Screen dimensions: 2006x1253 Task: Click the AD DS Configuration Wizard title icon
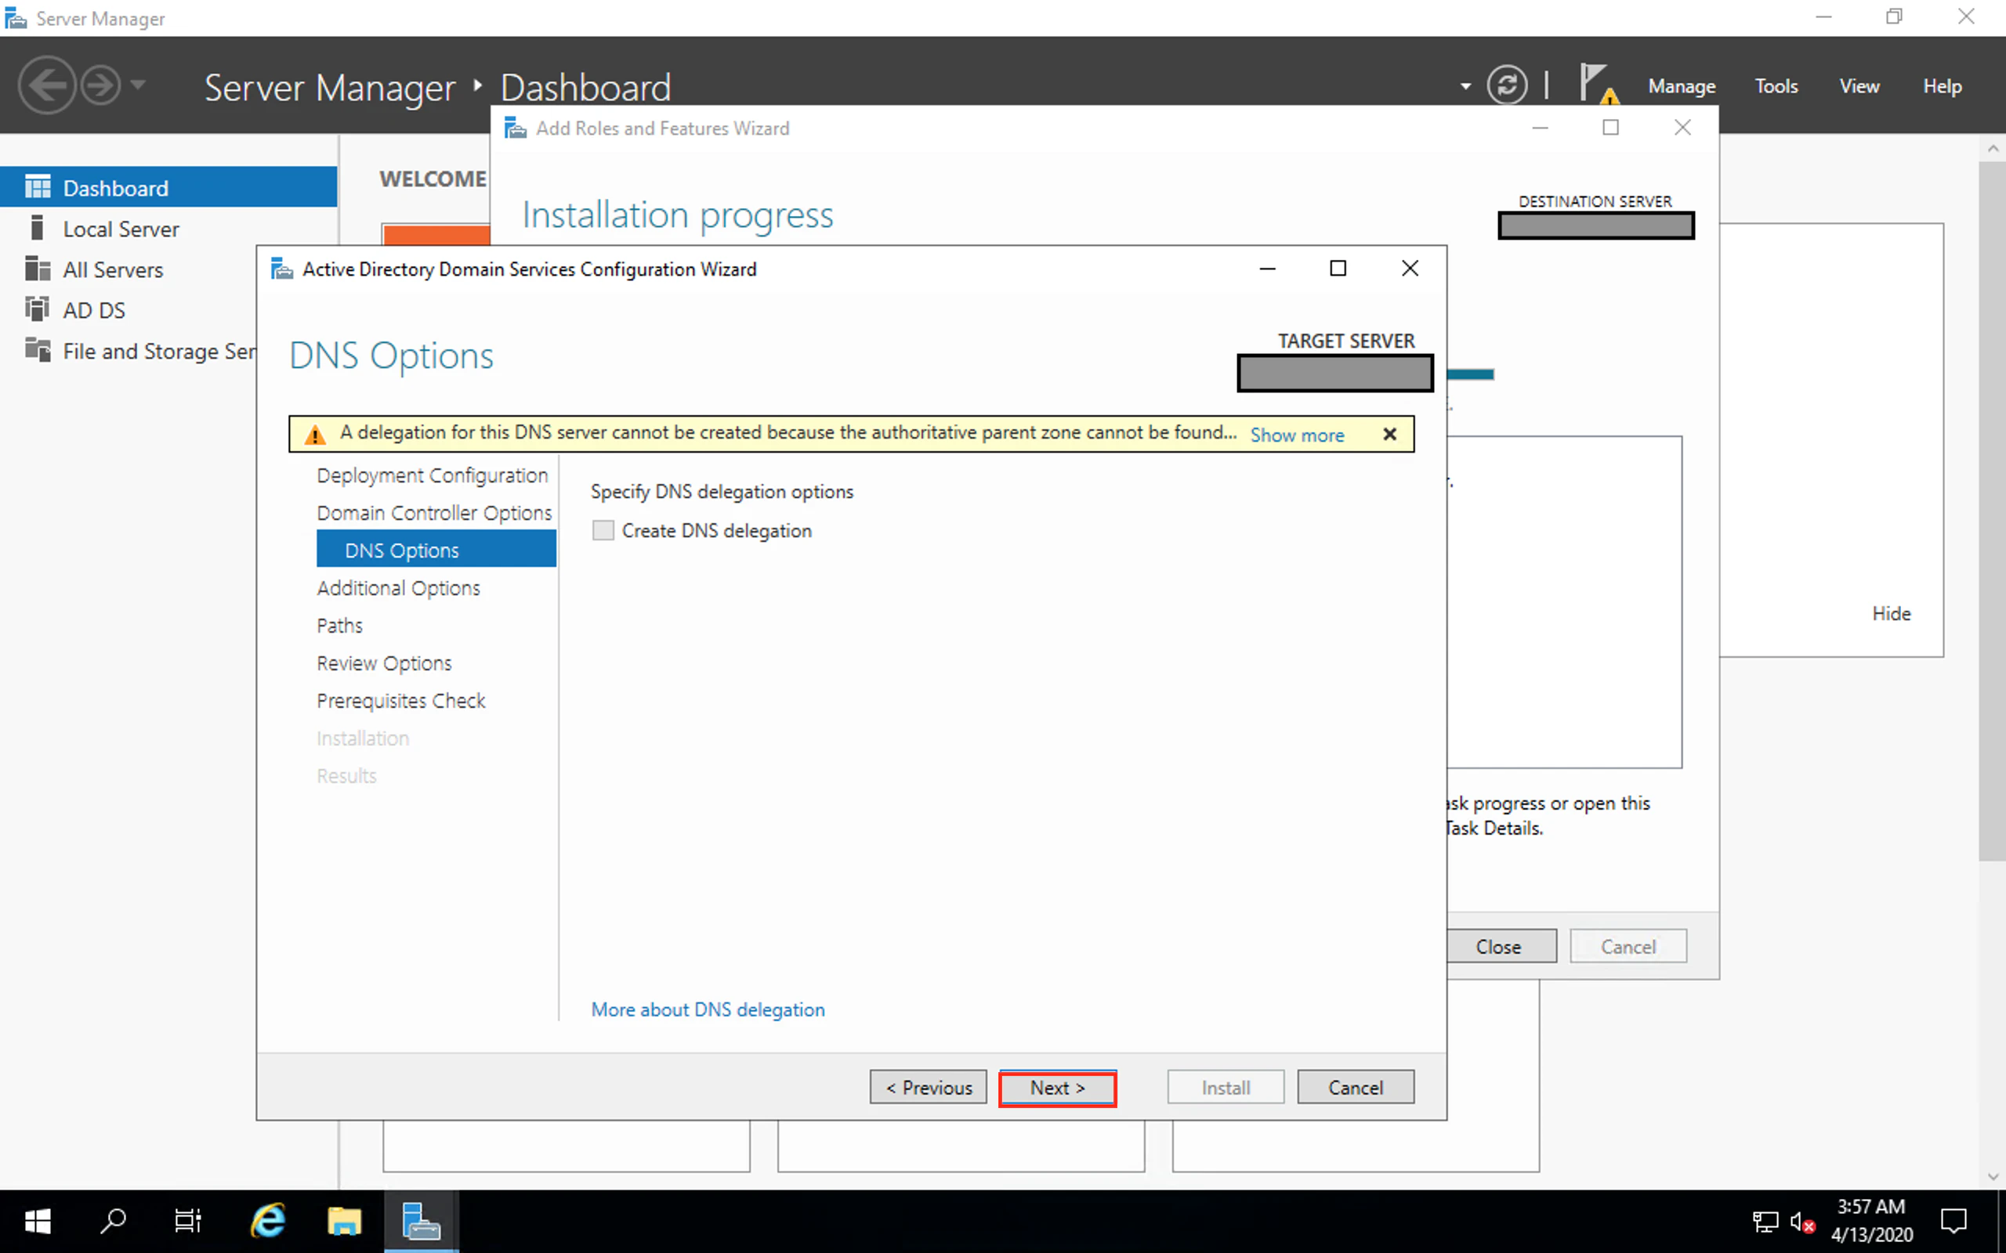click(x=282, y=269)
